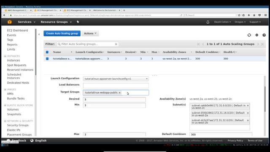Click the Desired capacity input field

[114, 100]
